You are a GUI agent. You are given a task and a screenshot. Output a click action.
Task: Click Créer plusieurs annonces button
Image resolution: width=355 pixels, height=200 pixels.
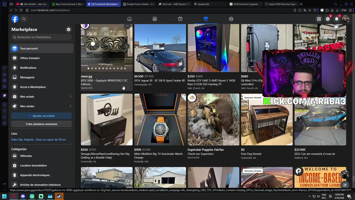coord(42,124)
